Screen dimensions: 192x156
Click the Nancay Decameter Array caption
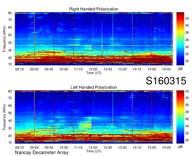click(42, 153)
